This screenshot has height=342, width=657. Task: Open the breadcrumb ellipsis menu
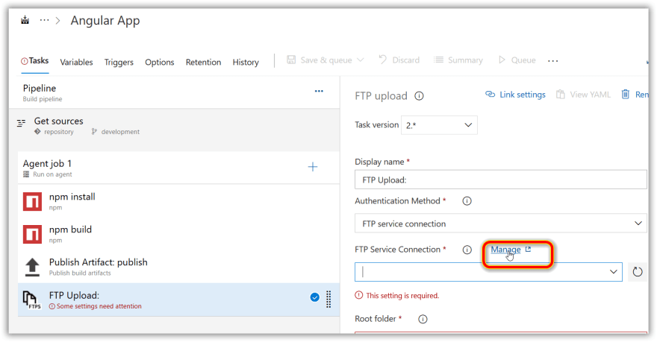(44, 20)
